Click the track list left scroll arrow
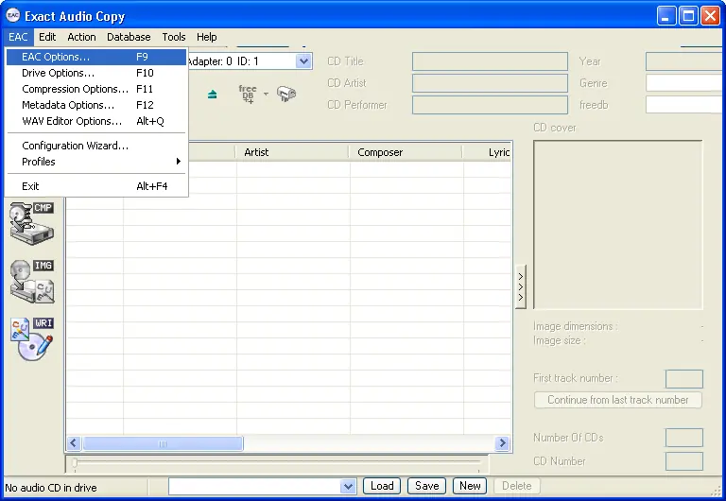 pos(74,443)
